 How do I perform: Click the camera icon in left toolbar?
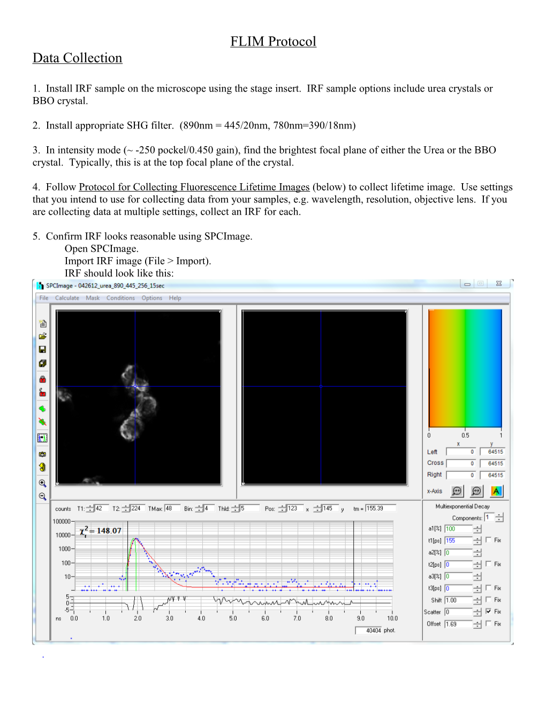click(x=42, y=454)
